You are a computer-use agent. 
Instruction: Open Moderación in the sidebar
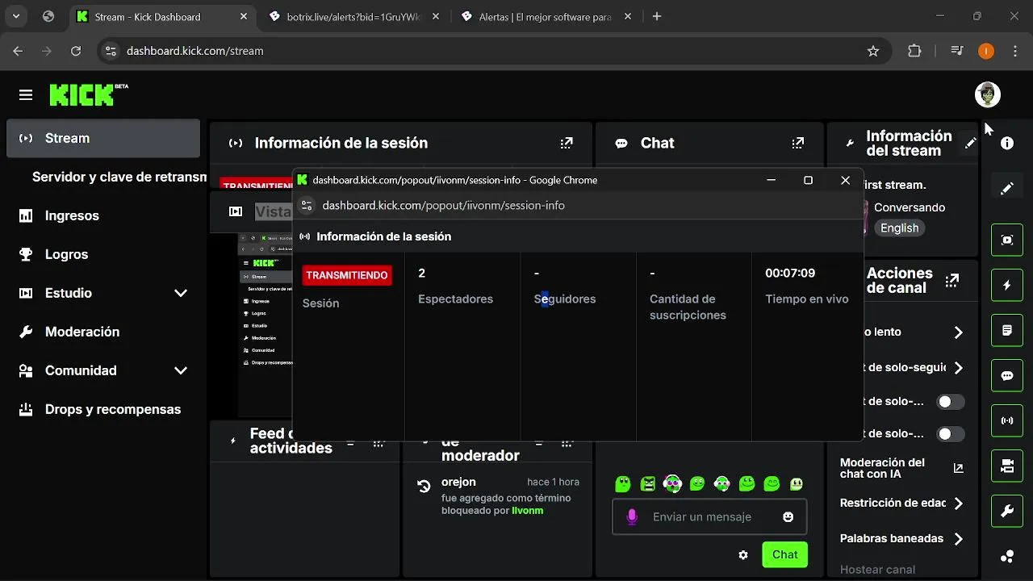click(103, 332)
